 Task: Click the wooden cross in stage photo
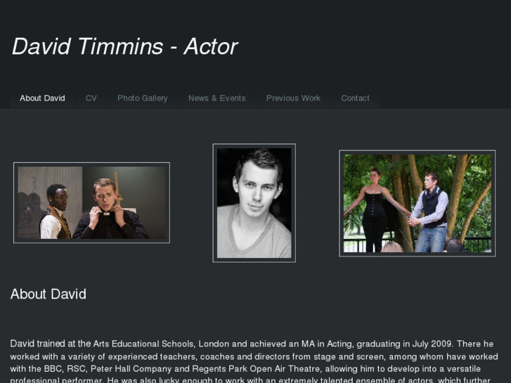coord(118,188)
